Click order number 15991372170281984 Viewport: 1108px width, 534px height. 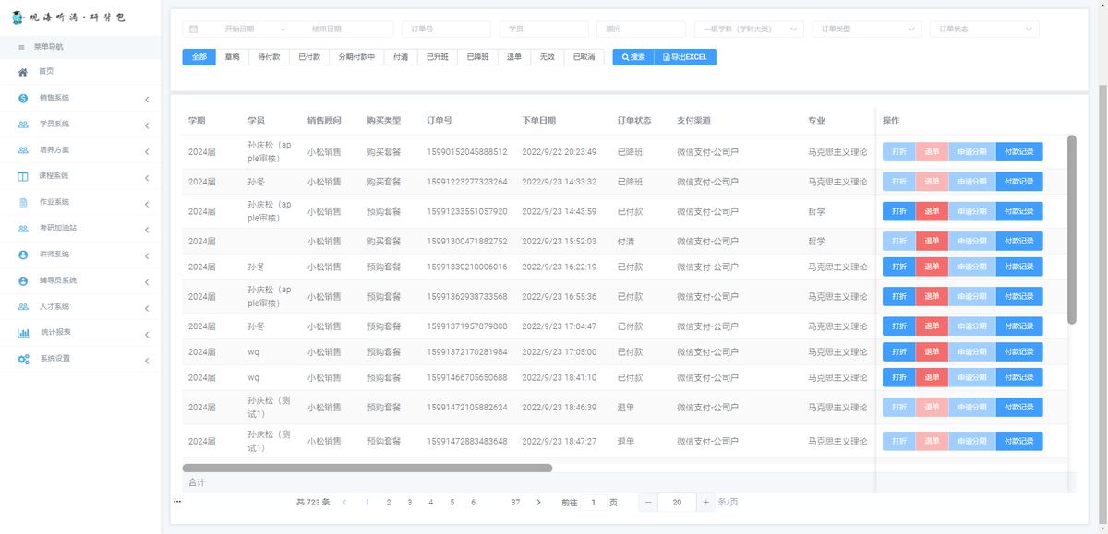(467, 351)
